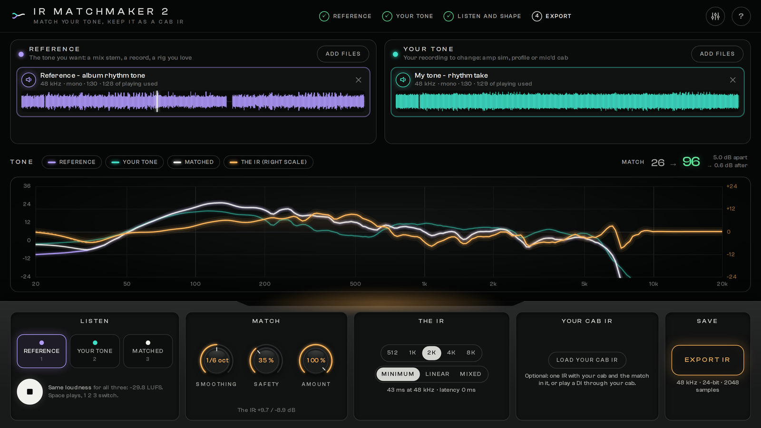Screen dimensions: 761x428
Task: Click the Safety 35 % knob
Action: [x=266, y=360]
